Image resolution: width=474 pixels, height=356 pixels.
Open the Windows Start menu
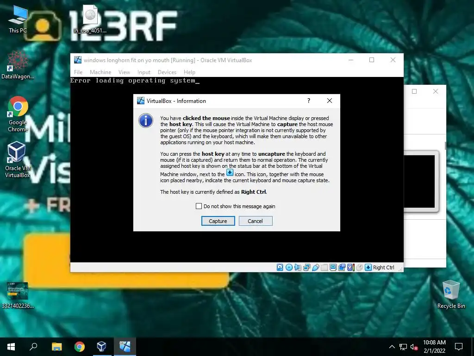(x=11, y=347)
